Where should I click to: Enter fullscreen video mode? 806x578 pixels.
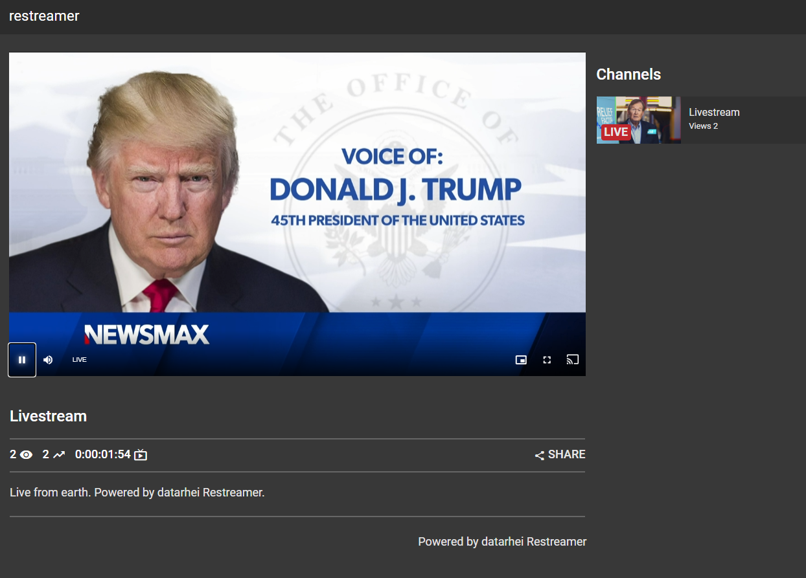547,360
